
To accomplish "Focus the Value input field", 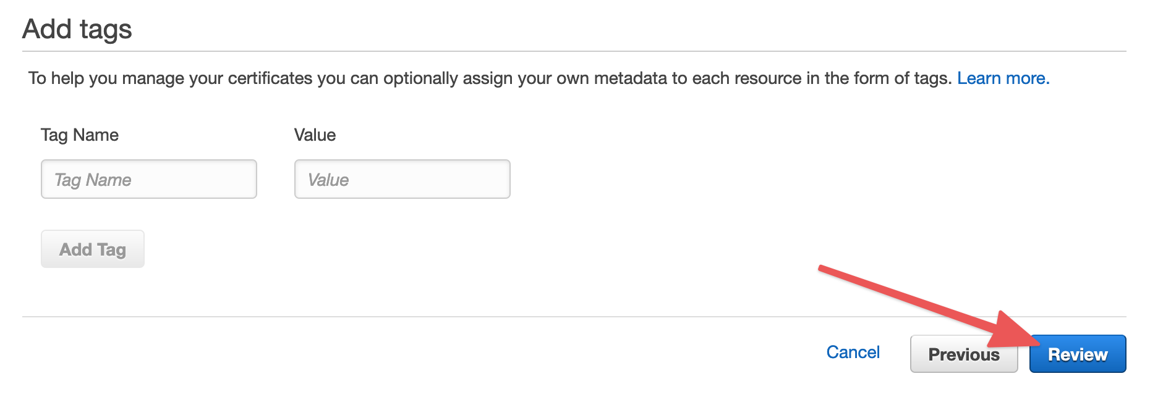I will pyautogui.click(x=402, y=179).
